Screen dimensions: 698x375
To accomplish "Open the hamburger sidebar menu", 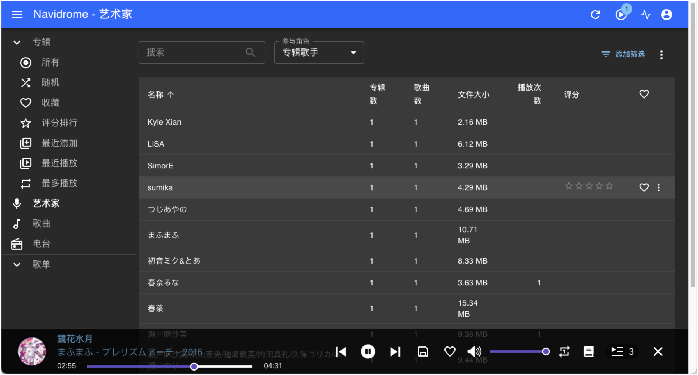I will click(x=17, y=14).
